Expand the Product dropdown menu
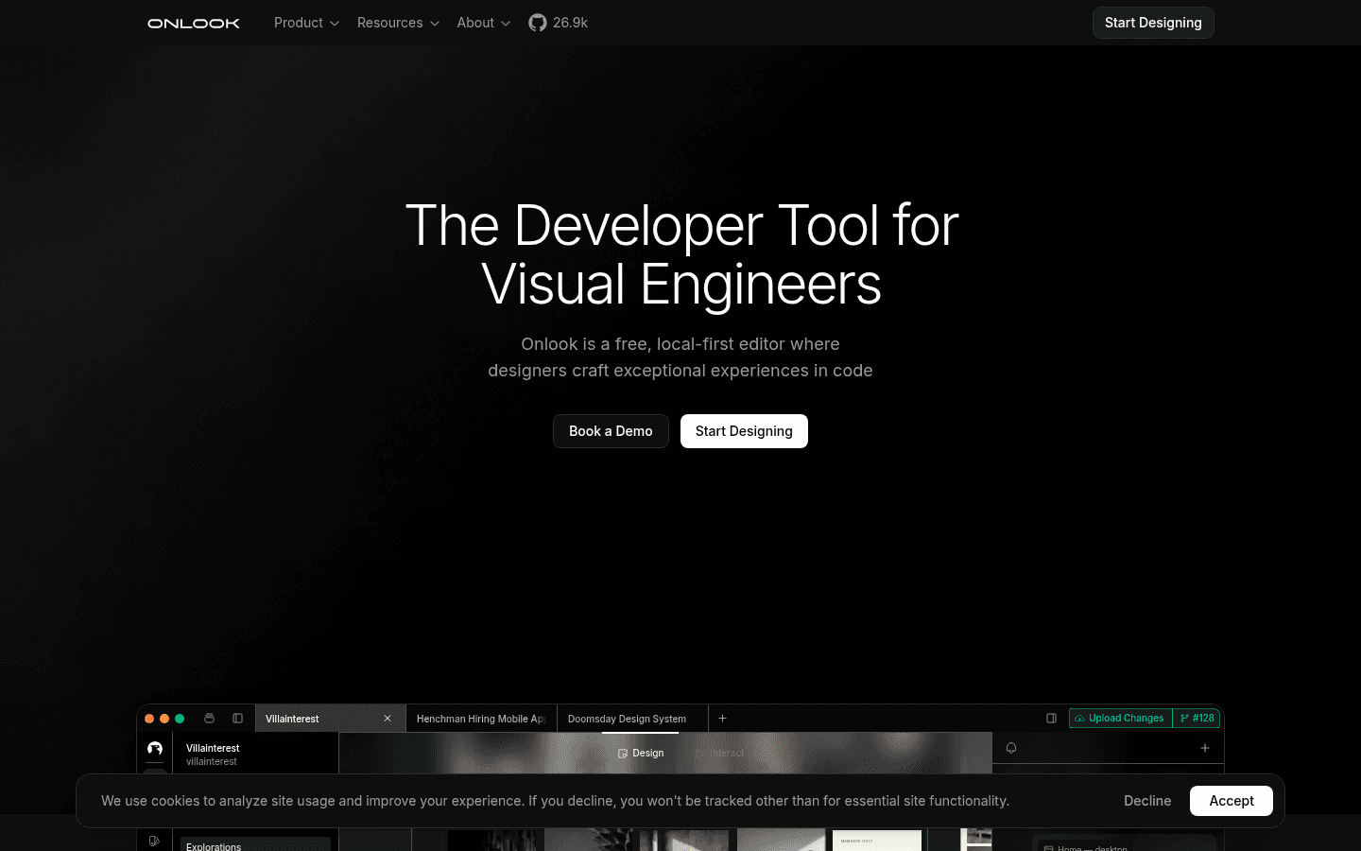 pyautogui.click(x=306, y=23)
